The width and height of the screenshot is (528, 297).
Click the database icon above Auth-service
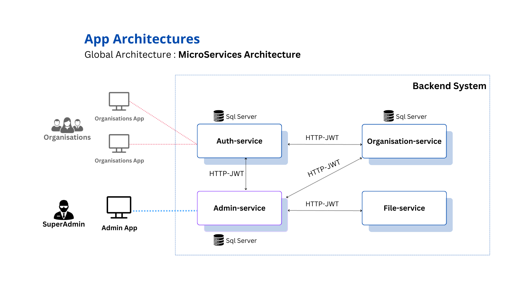click(x=219, y=116)
